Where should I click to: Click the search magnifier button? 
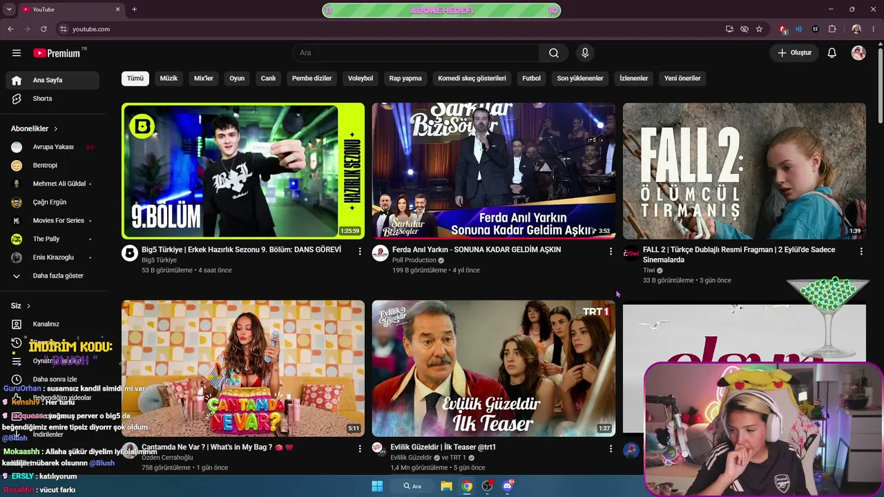point(554,53)
